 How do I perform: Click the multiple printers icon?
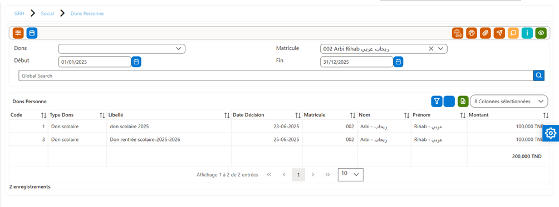[458, 33]
